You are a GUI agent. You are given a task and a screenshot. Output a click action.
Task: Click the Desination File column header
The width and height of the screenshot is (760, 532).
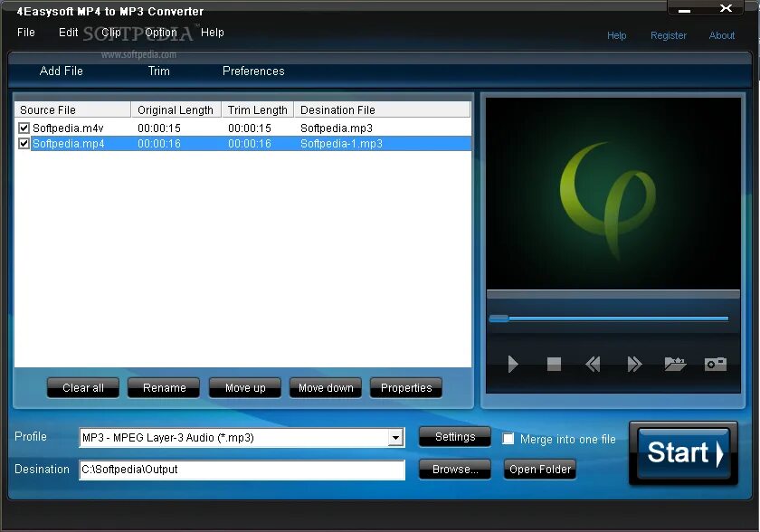382,109
